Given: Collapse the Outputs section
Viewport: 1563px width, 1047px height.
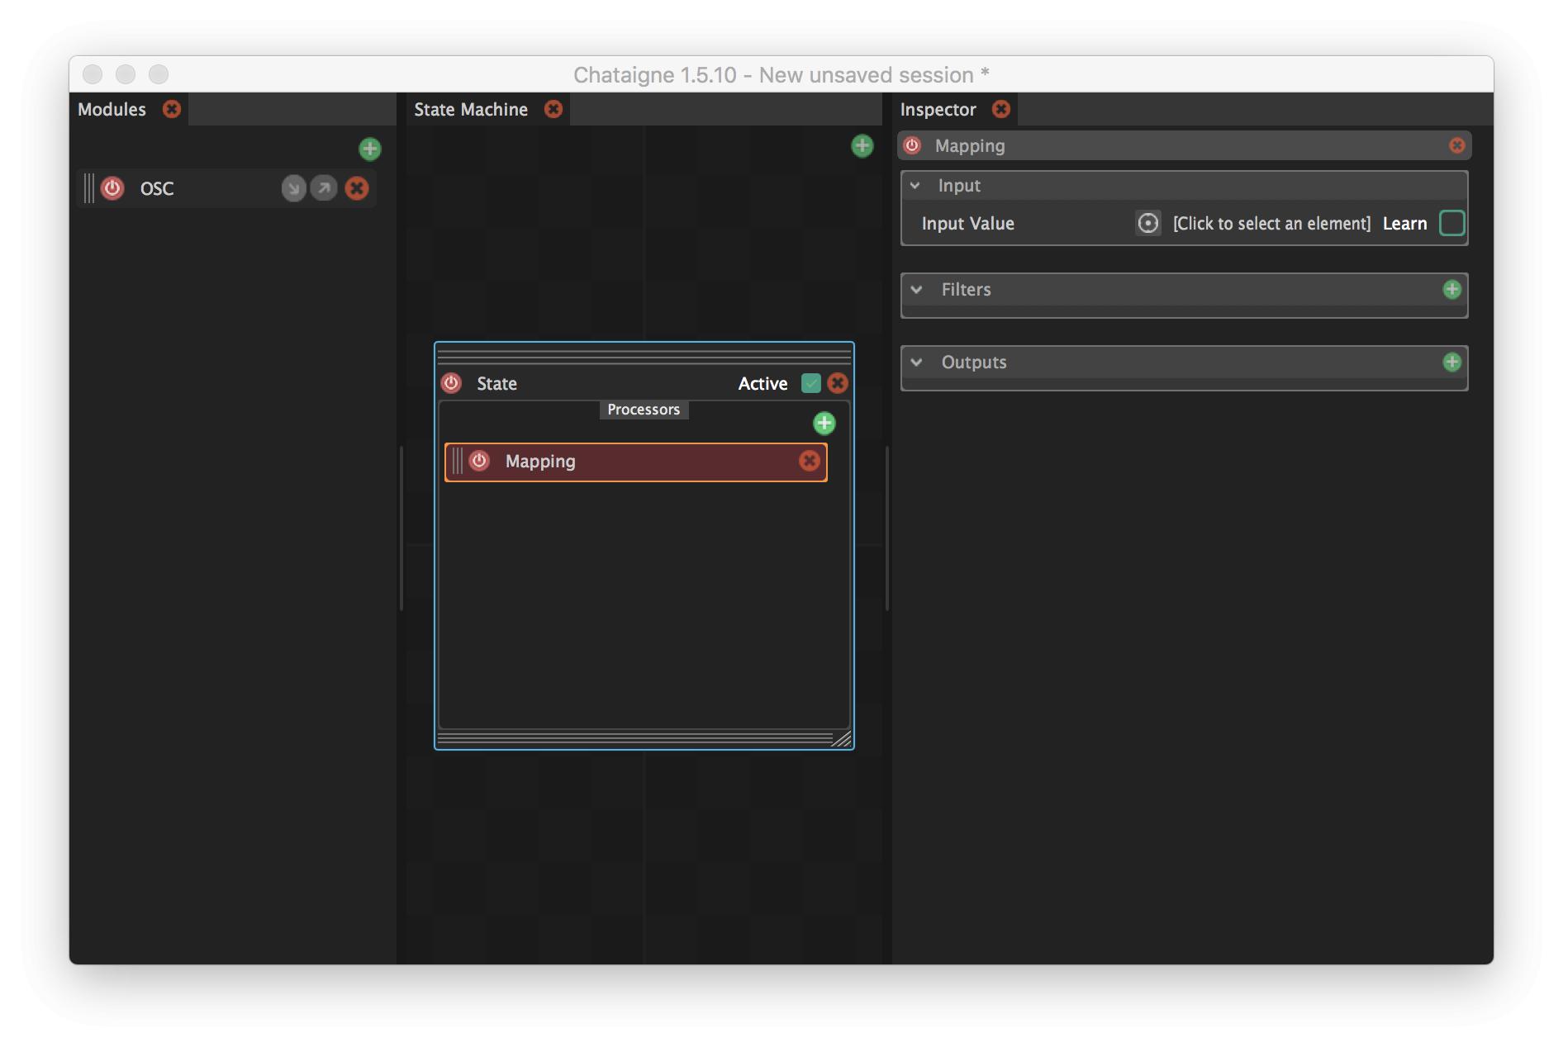Looking at the screenshot, I should click(916, 362).
